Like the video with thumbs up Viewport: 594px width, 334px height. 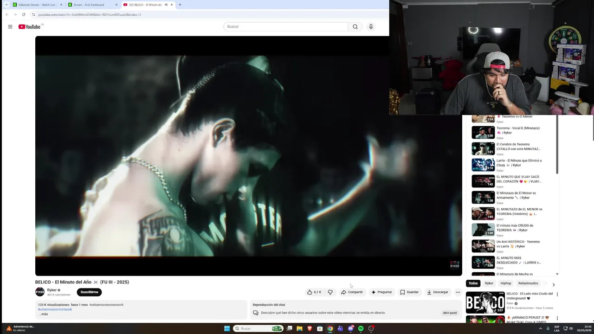(x=314, y=292)
